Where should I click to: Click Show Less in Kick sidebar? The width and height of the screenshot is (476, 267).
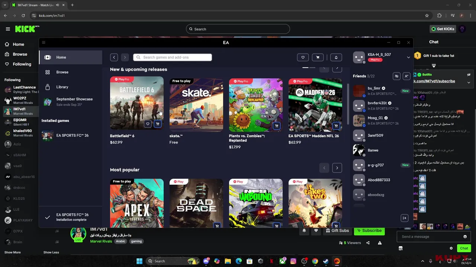[x=51, y=253]
